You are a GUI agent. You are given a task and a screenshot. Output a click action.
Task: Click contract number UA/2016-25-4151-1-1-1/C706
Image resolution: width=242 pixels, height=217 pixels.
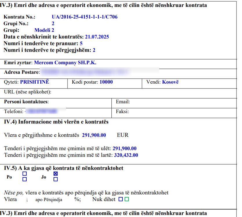(85, 17)
